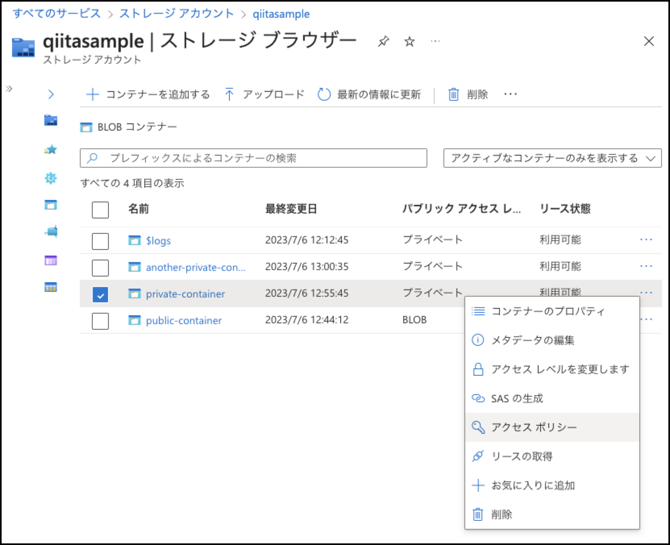Choose リースの取得 menu entry
The image size is (670, 545).
tap(552, 456)
